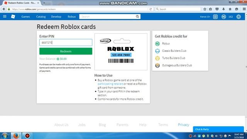The image size is (247, 139).
Task: Open the chat bubble icon in Firefox toolbar
Action: [x=237, y=9]
